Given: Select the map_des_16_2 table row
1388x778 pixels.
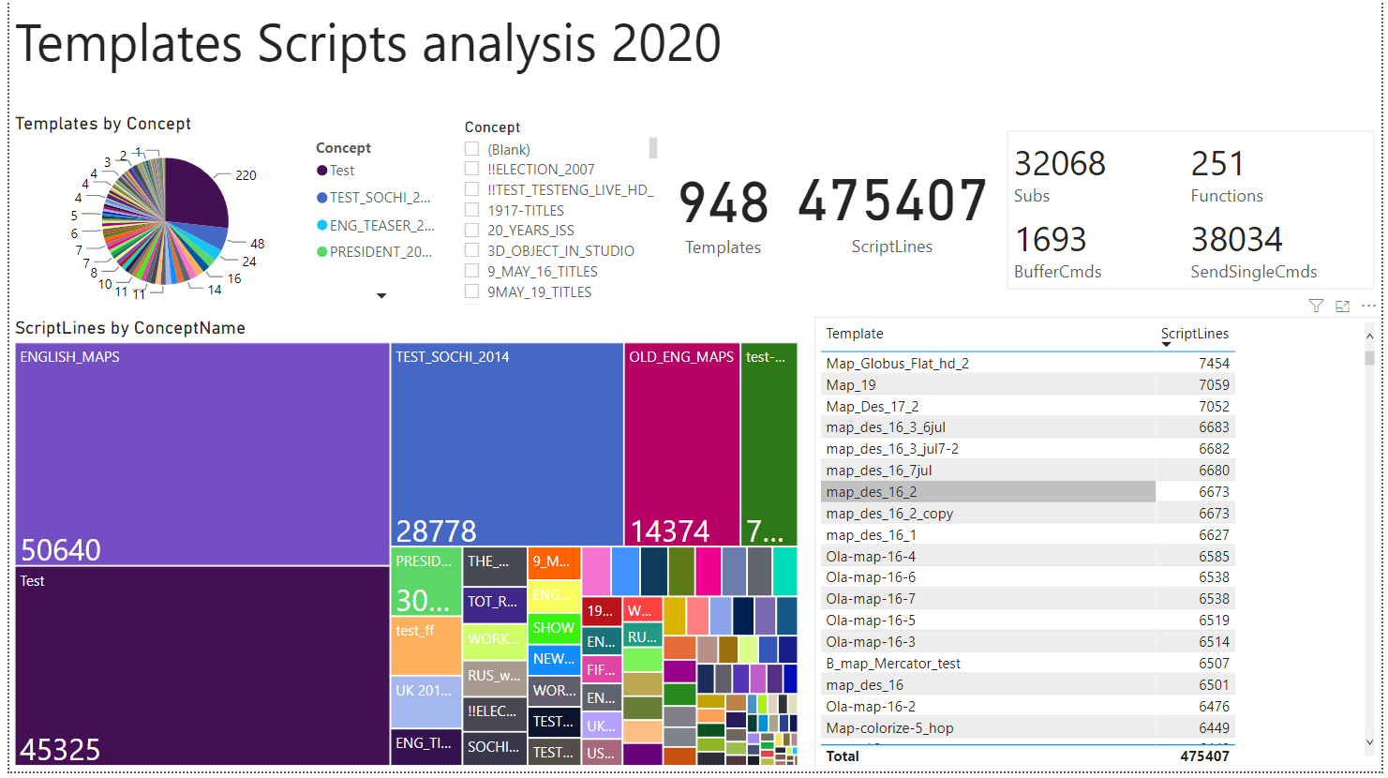Looking at the screenshot, I should point(988,492).
